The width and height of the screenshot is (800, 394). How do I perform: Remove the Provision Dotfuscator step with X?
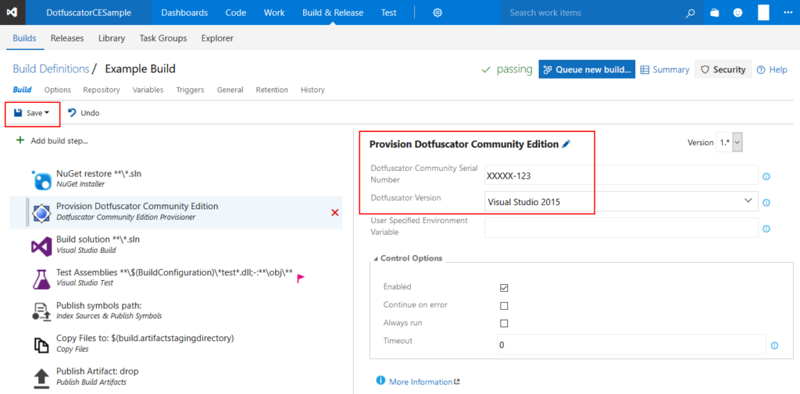[x=335, y=212]
